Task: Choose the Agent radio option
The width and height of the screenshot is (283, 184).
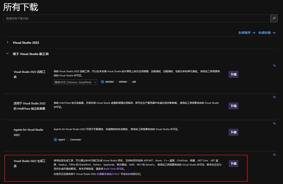Action: pos(55,140)
